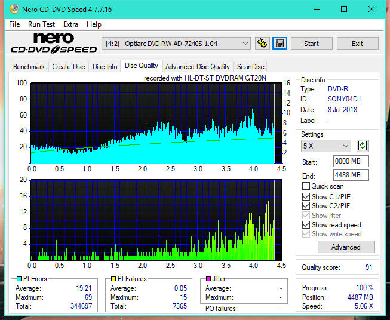Screen dimensions: 390x320
Task: Click the Nero disc application icon
Action: [14, 9]
